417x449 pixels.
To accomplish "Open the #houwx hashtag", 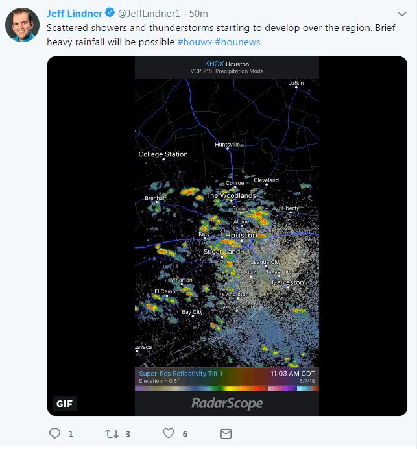I will 194,42.
